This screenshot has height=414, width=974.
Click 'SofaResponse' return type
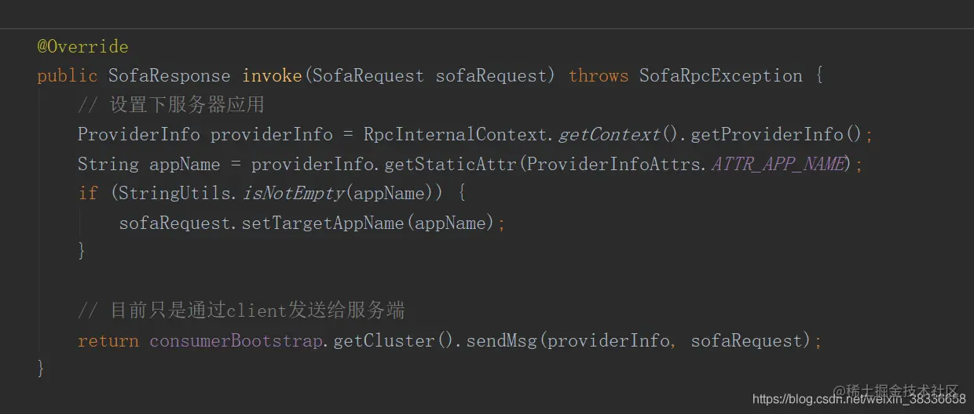coord(170,76)
